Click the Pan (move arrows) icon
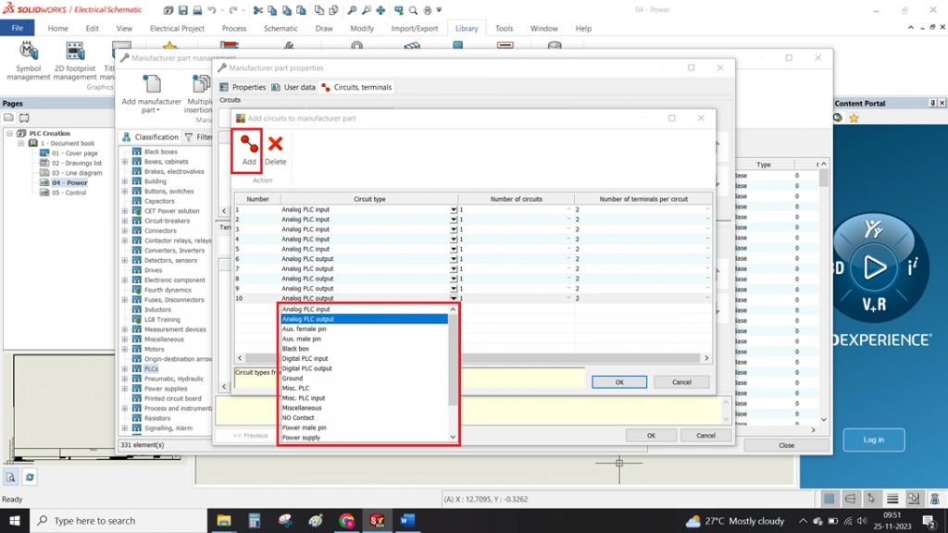This screenshot has width=948, height=533. [x=380, y=10]
